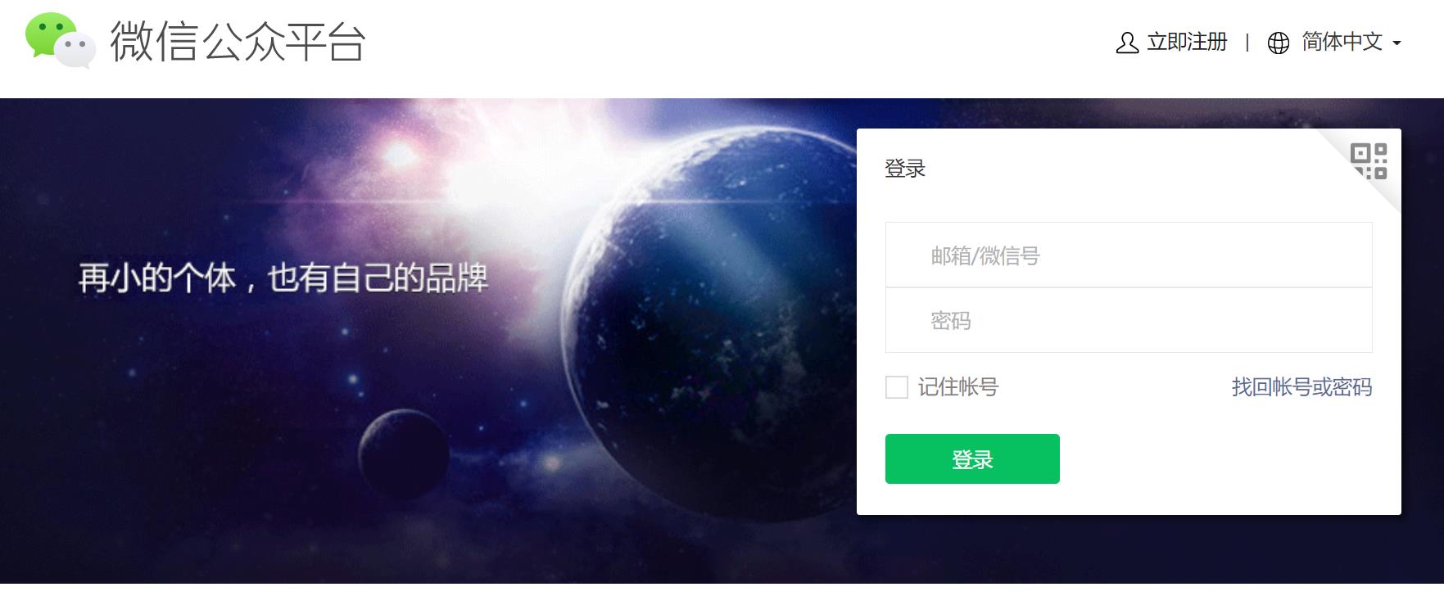Focus the 邮箱/微信号 input field

[1129, 255]
